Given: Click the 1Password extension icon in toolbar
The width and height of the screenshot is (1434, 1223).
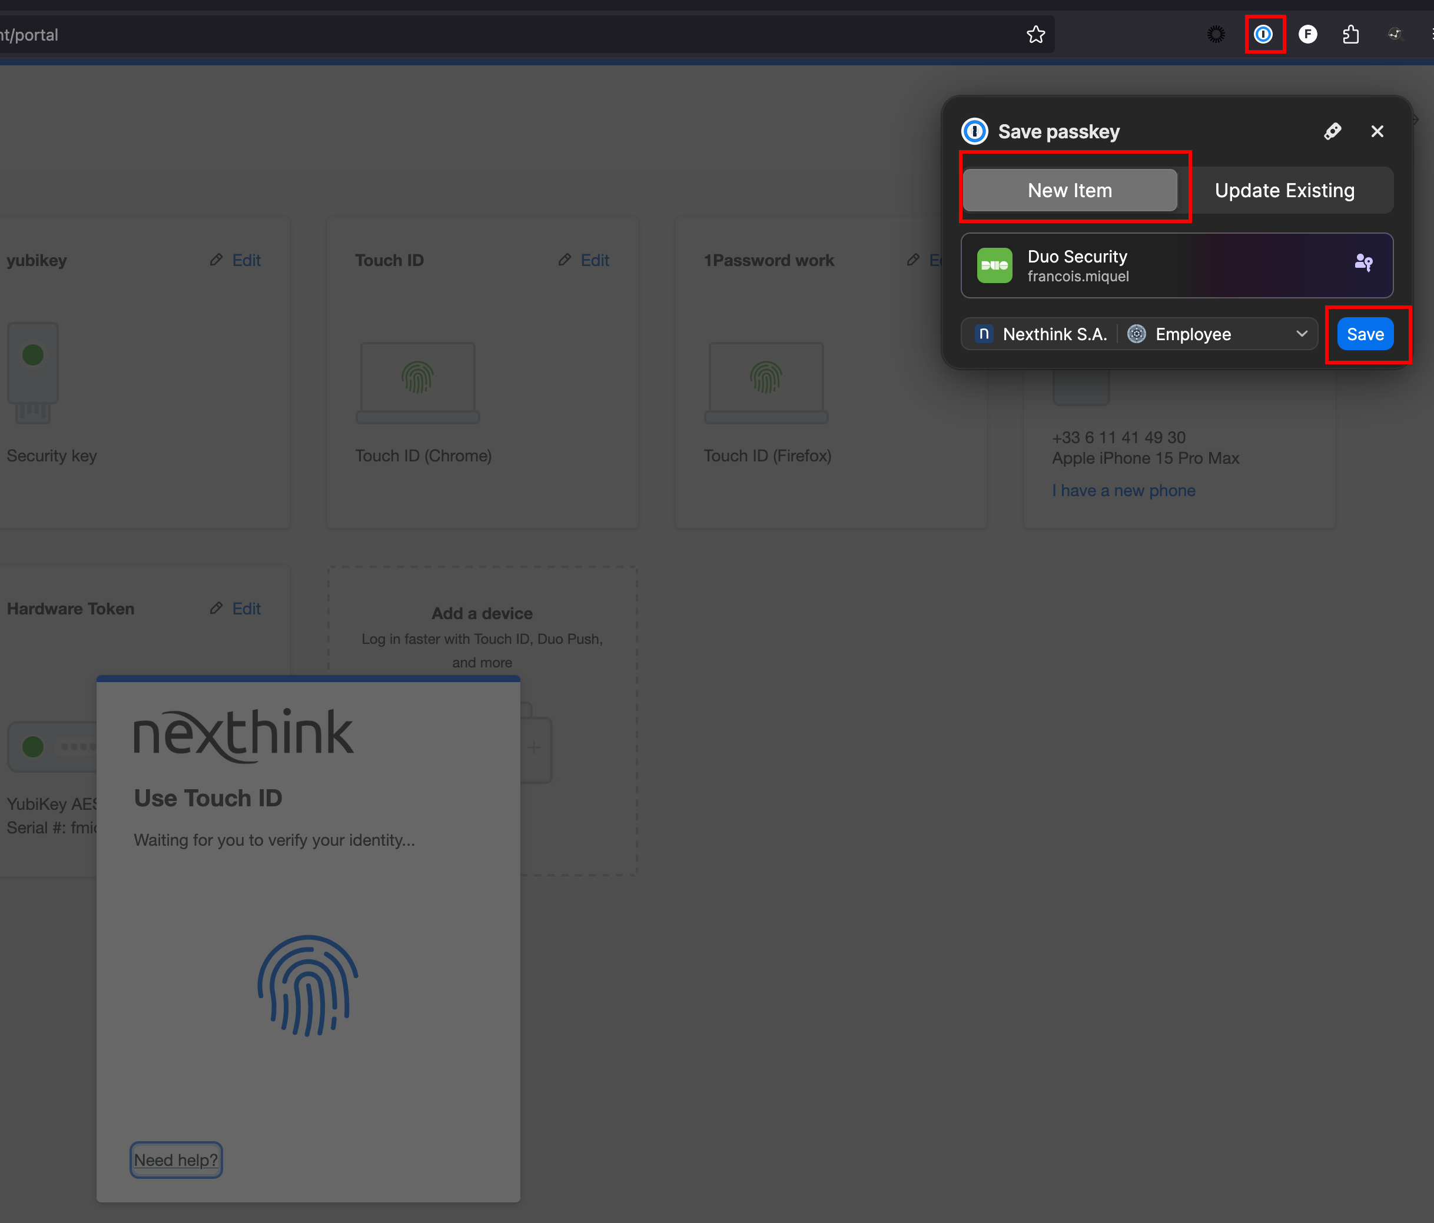Looking at the screenshot, I should 1263,34.
